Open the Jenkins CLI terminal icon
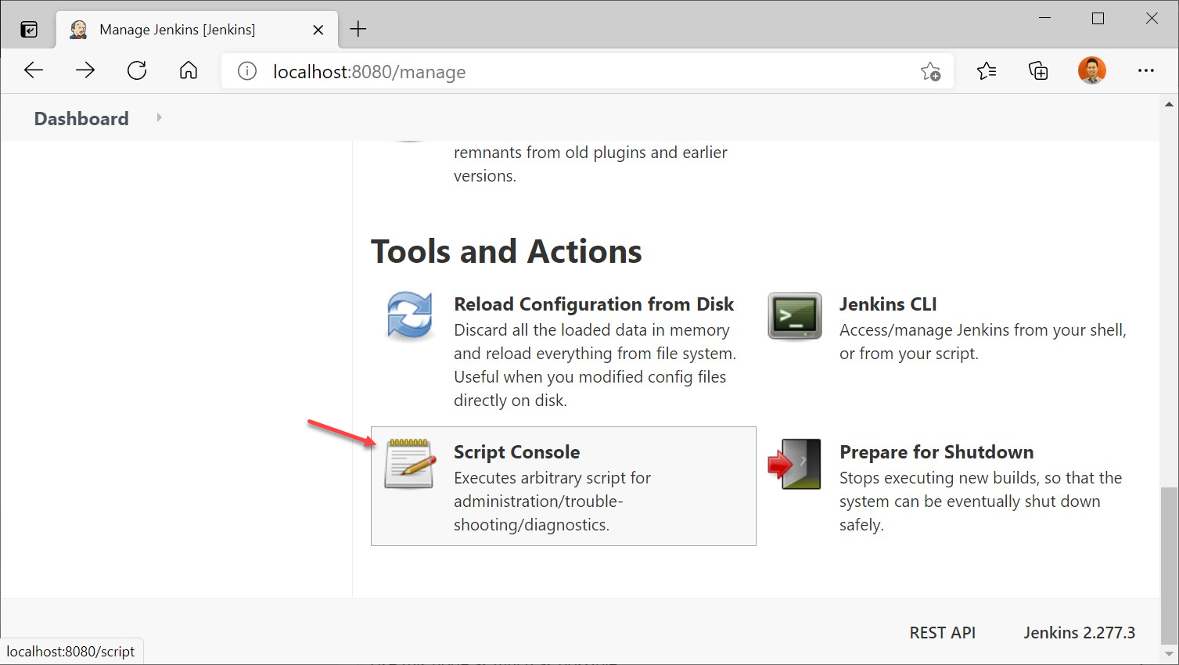Screen dimensions: 1179x665 795,316
